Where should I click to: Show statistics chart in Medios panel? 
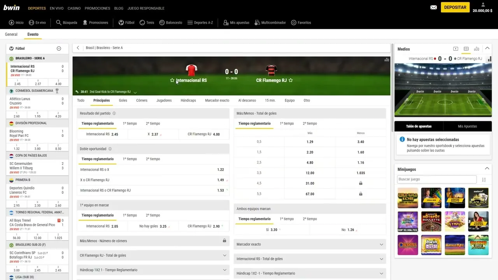click(477, 49)
